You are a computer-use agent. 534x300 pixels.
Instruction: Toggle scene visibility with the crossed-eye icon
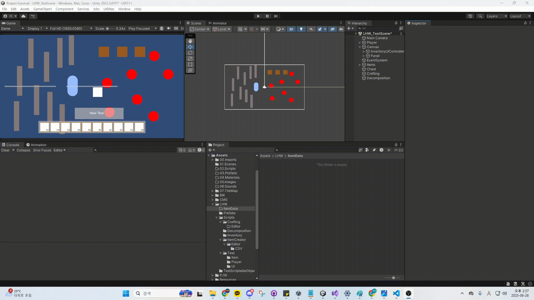click(x=332, y=29)
